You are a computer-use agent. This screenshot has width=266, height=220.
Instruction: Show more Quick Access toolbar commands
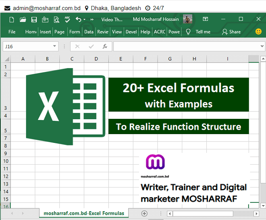(x=92, y=20)
